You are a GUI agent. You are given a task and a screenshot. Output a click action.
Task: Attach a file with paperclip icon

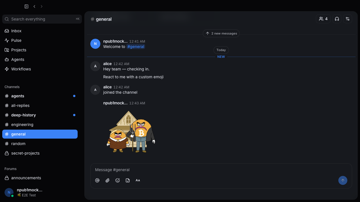click(x=107, y=180)
